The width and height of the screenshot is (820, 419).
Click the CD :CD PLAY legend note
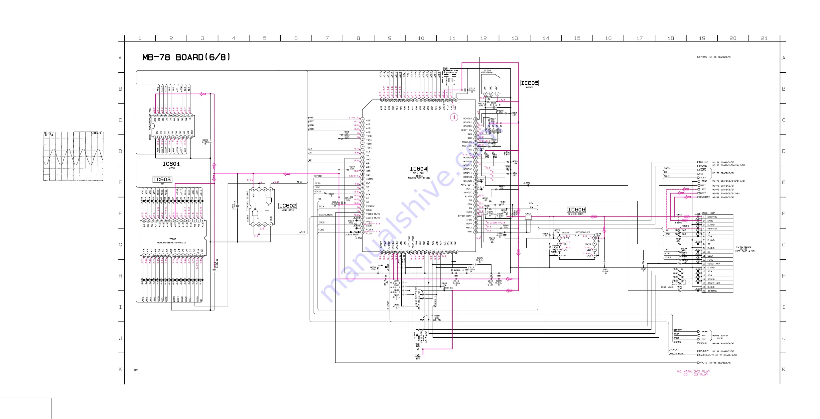(x=696, y=375)
